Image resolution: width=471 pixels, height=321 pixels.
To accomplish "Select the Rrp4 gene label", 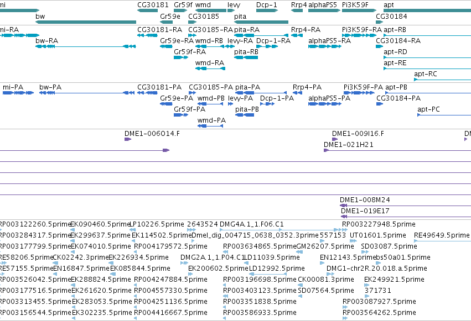I will click(x=299, y=5).
